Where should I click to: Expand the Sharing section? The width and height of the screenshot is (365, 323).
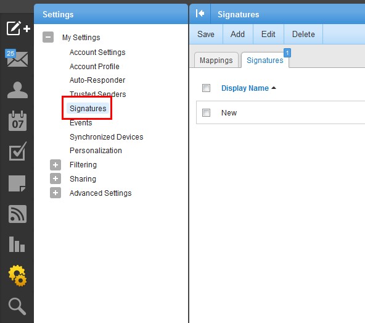click(x=55, y=178)
